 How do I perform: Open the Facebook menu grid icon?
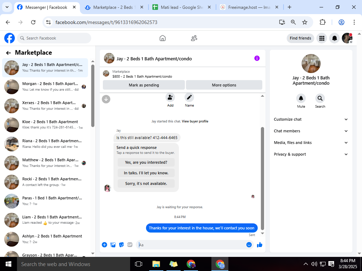(322, 38)
